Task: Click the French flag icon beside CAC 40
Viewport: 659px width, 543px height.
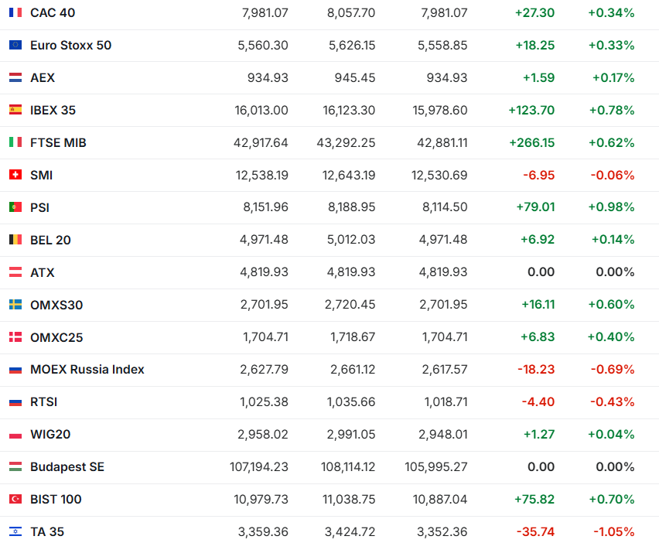Action: 15,13
